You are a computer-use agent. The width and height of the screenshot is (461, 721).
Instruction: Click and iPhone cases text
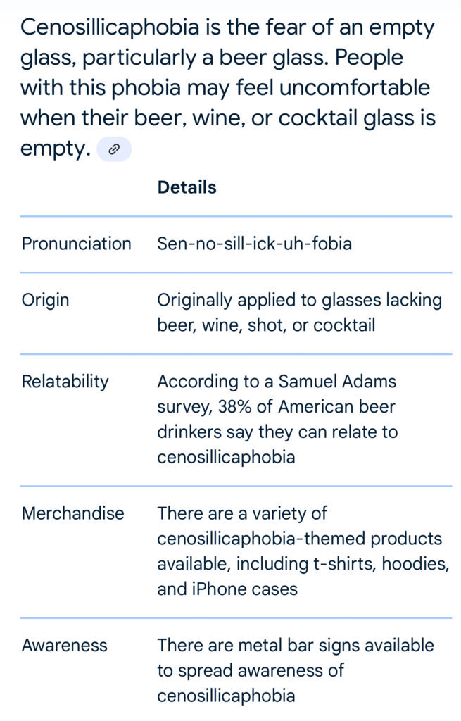(x=227, y=589)
